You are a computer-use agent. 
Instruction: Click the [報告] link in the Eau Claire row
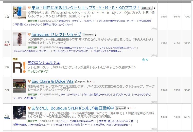click(x=154, y=102)
